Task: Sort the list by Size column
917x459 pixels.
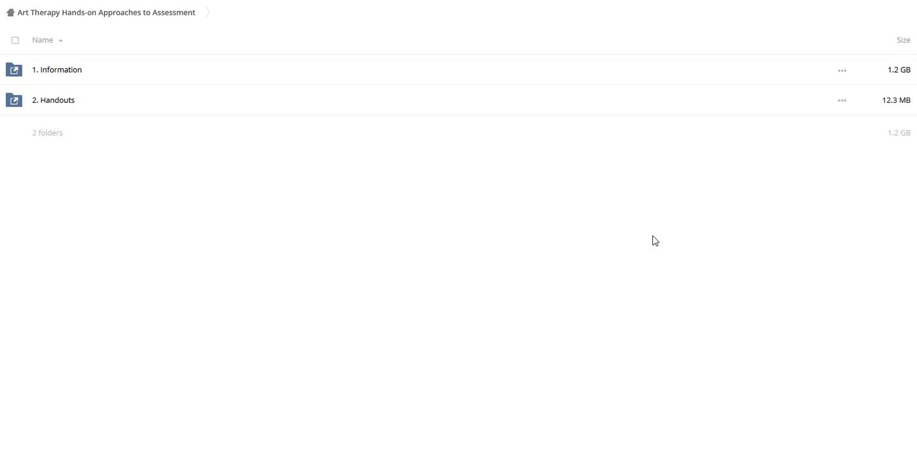Action: click(903, 40)
